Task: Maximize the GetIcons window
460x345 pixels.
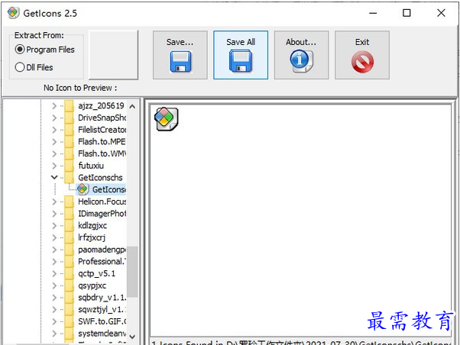Action: click(x=407, y=13)
